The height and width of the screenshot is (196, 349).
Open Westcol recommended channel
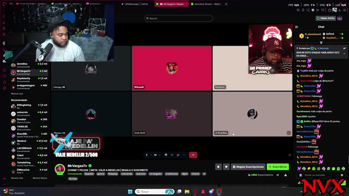pyautogui.click(x=29, y=142)
